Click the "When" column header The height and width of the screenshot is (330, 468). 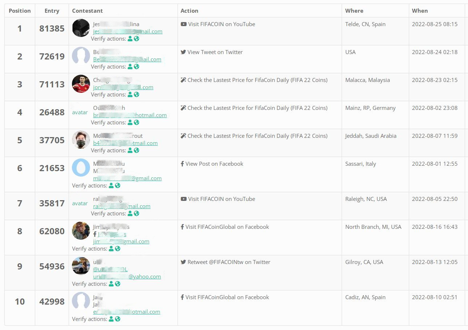click(x=420, y=11)
